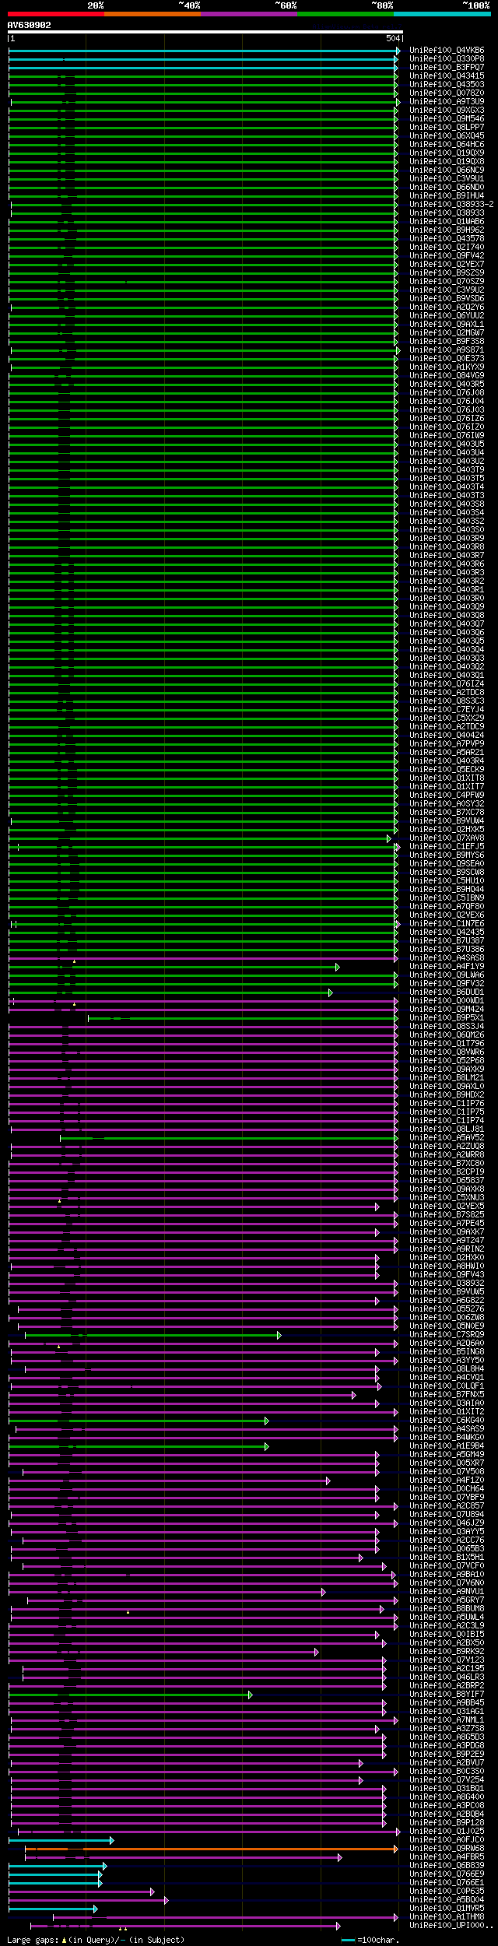Select the label UniRef100_Q766E9
The width and height of the screenshot is (498, 1946).
click(x=447, y=1874)
